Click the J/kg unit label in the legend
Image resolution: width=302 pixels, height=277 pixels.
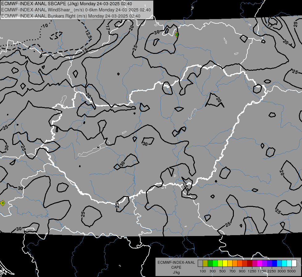(x=176, y=272)
